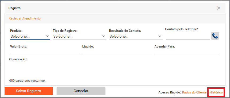Close the Registro dialog with X
This screenshot has width=230, height=98.
point(218,8)
